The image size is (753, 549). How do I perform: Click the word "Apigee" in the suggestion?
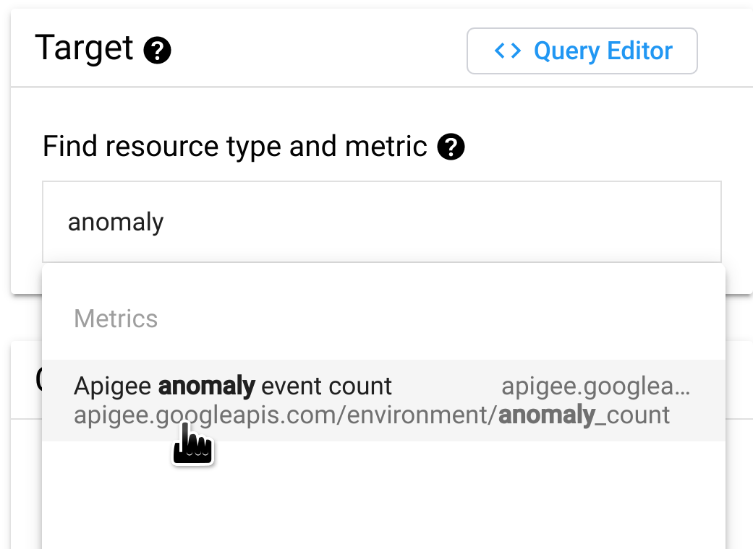pyautogui.click(x=113, y=386)
